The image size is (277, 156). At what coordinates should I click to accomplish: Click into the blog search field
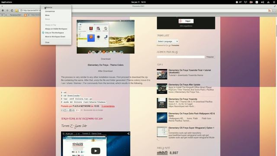tap(181, 57)
